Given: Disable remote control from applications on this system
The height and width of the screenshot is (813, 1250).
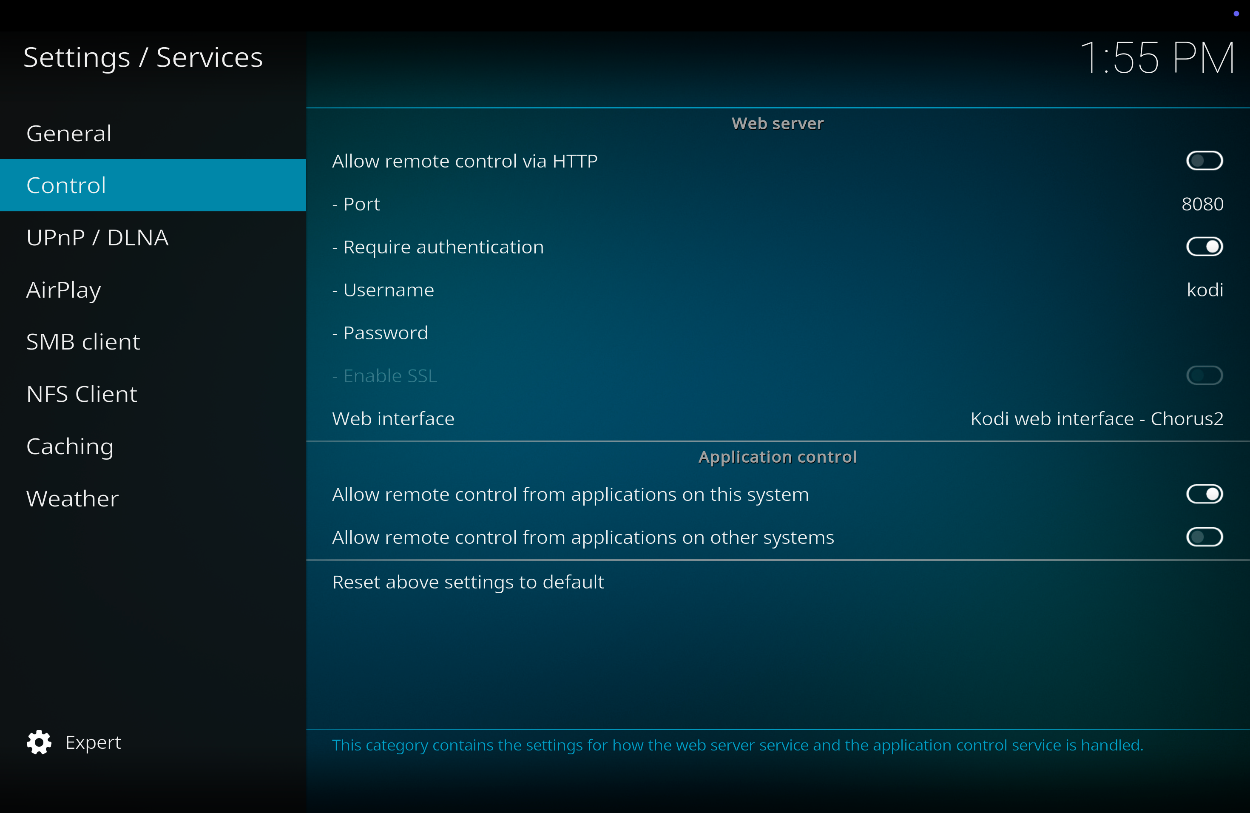Looking at the screenshot, I should pyautogui.click(x=1205, y=494).
